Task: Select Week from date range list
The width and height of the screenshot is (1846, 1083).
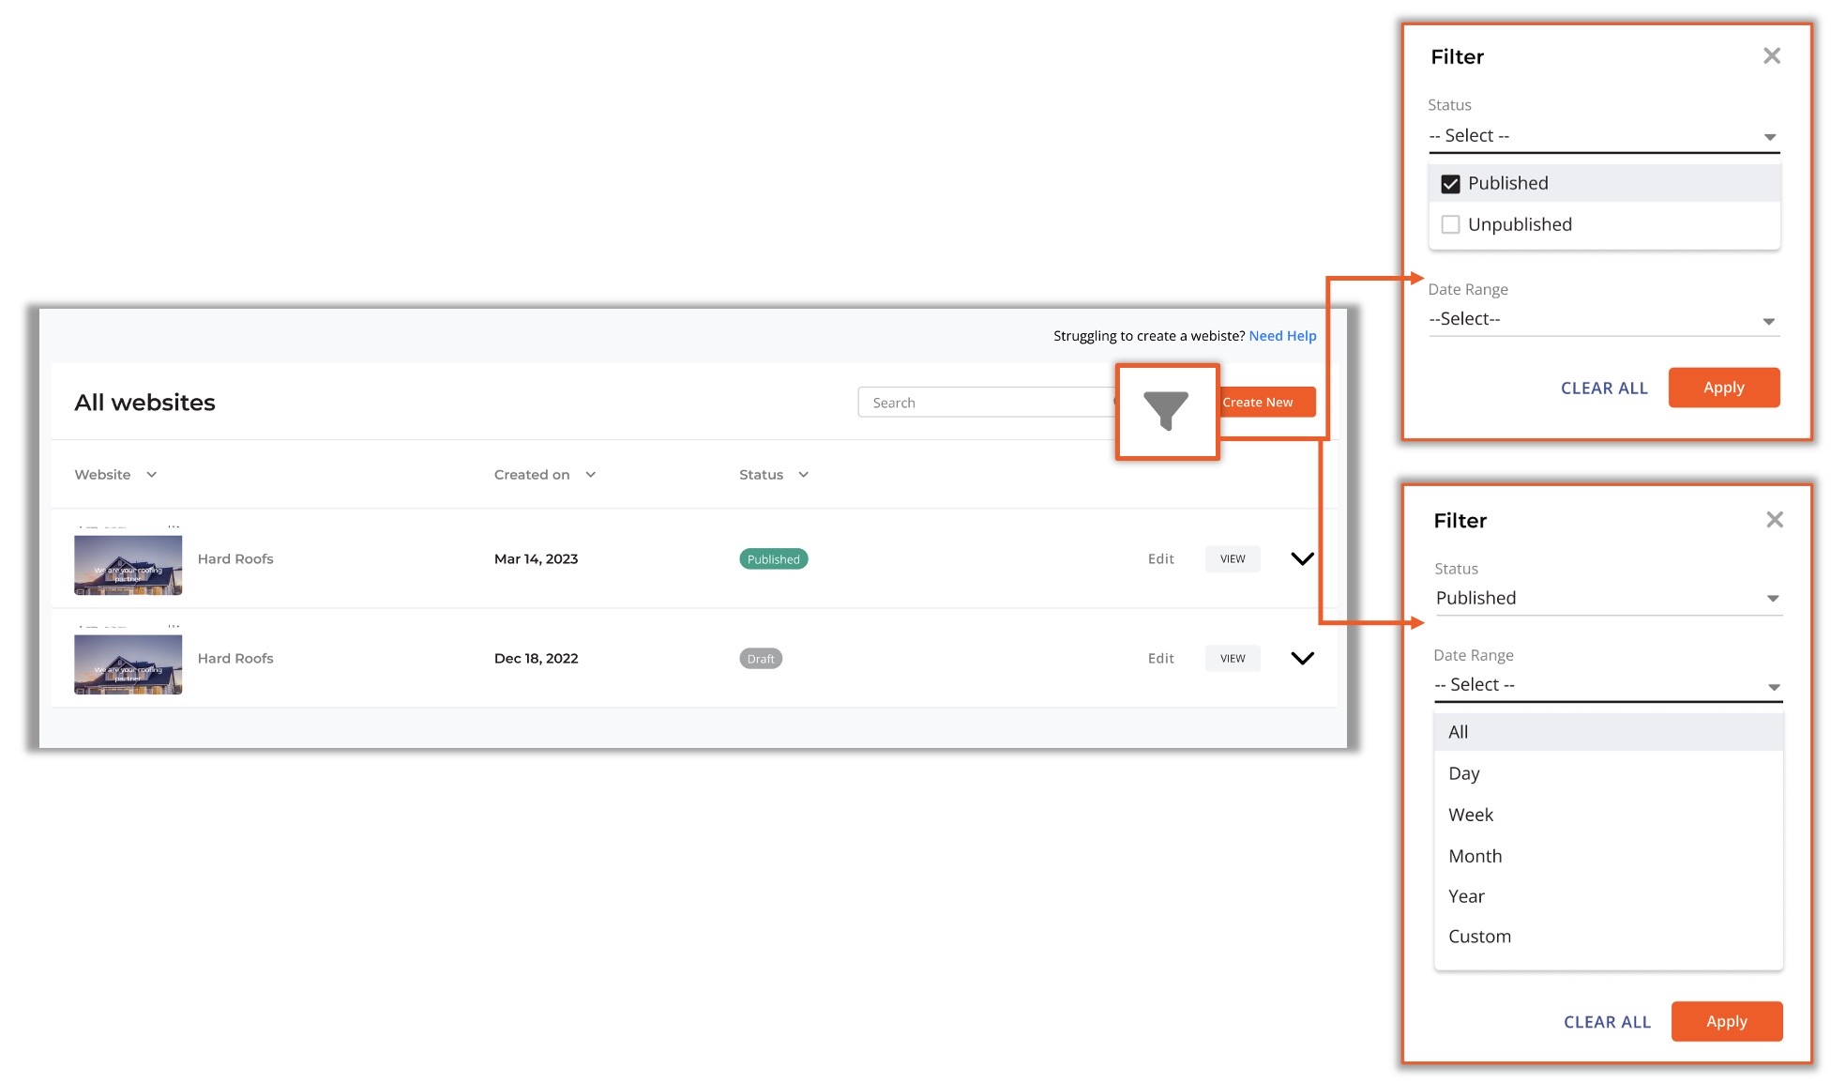Action: tap(1471, 815)
